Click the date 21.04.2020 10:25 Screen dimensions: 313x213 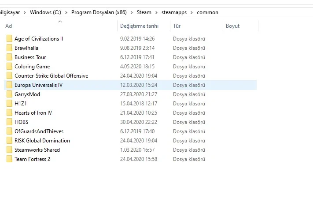[139, 113]
